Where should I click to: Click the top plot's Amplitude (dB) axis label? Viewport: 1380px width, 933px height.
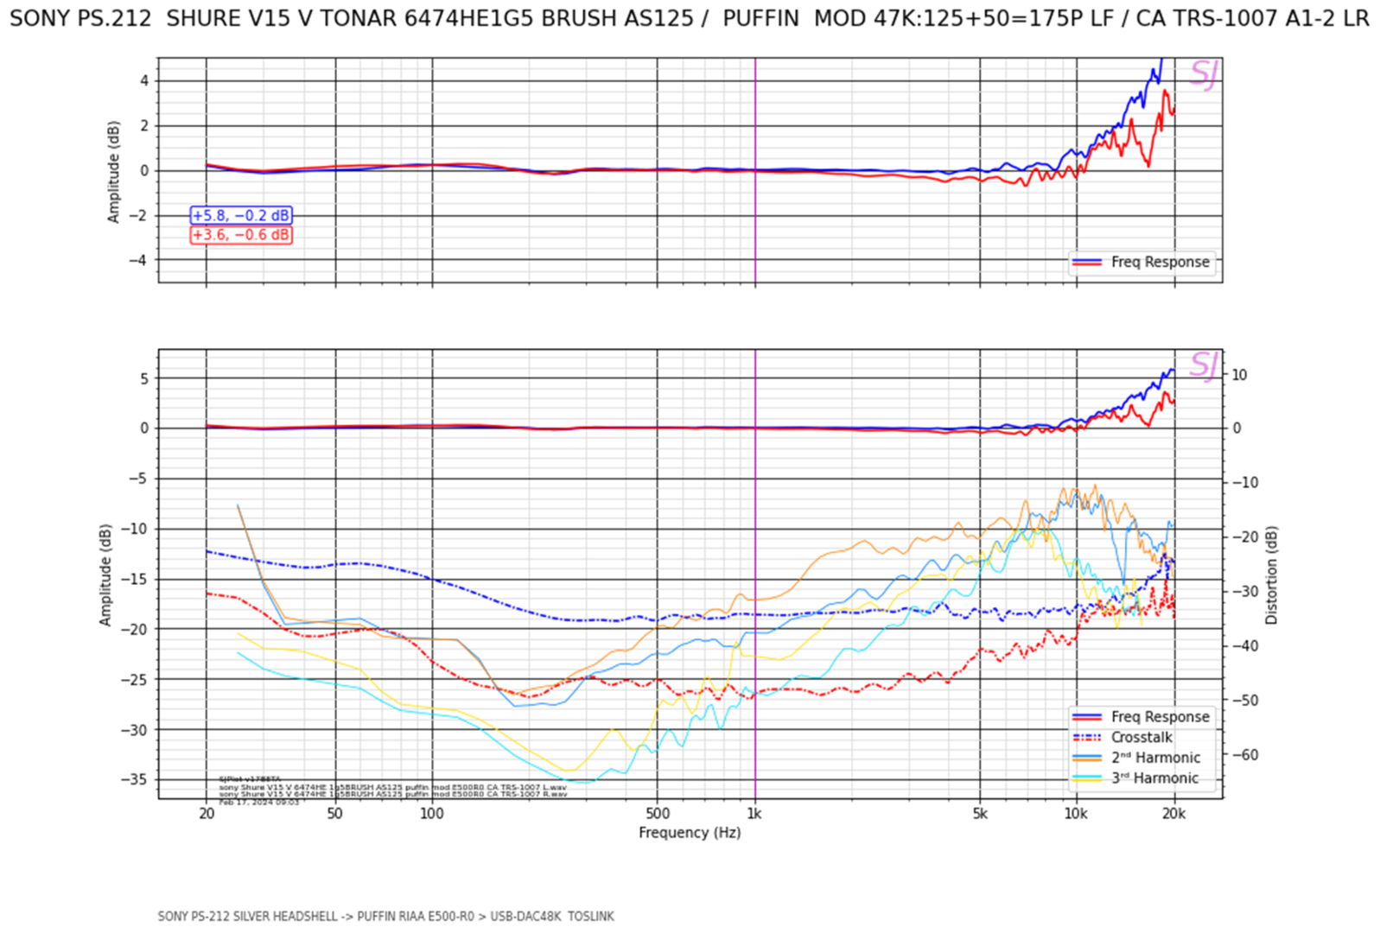(x=113, y=171)
